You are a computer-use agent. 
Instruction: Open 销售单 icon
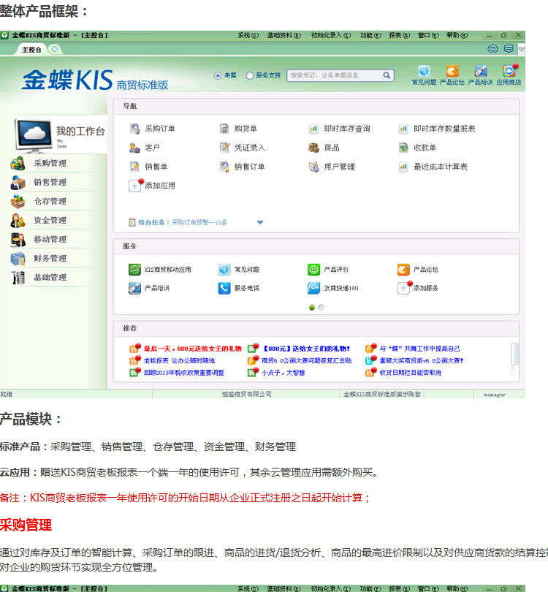(134, 167)
